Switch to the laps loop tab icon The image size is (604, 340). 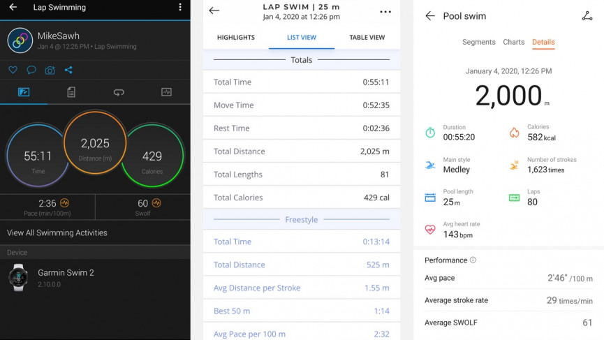point(119,92)
